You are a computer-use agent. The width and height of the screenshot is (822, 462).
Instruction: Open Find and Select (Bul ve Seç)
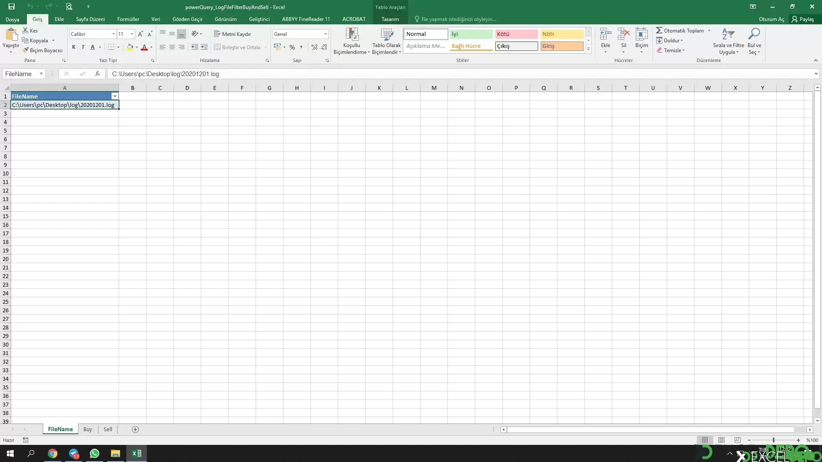tap(754, 41)
